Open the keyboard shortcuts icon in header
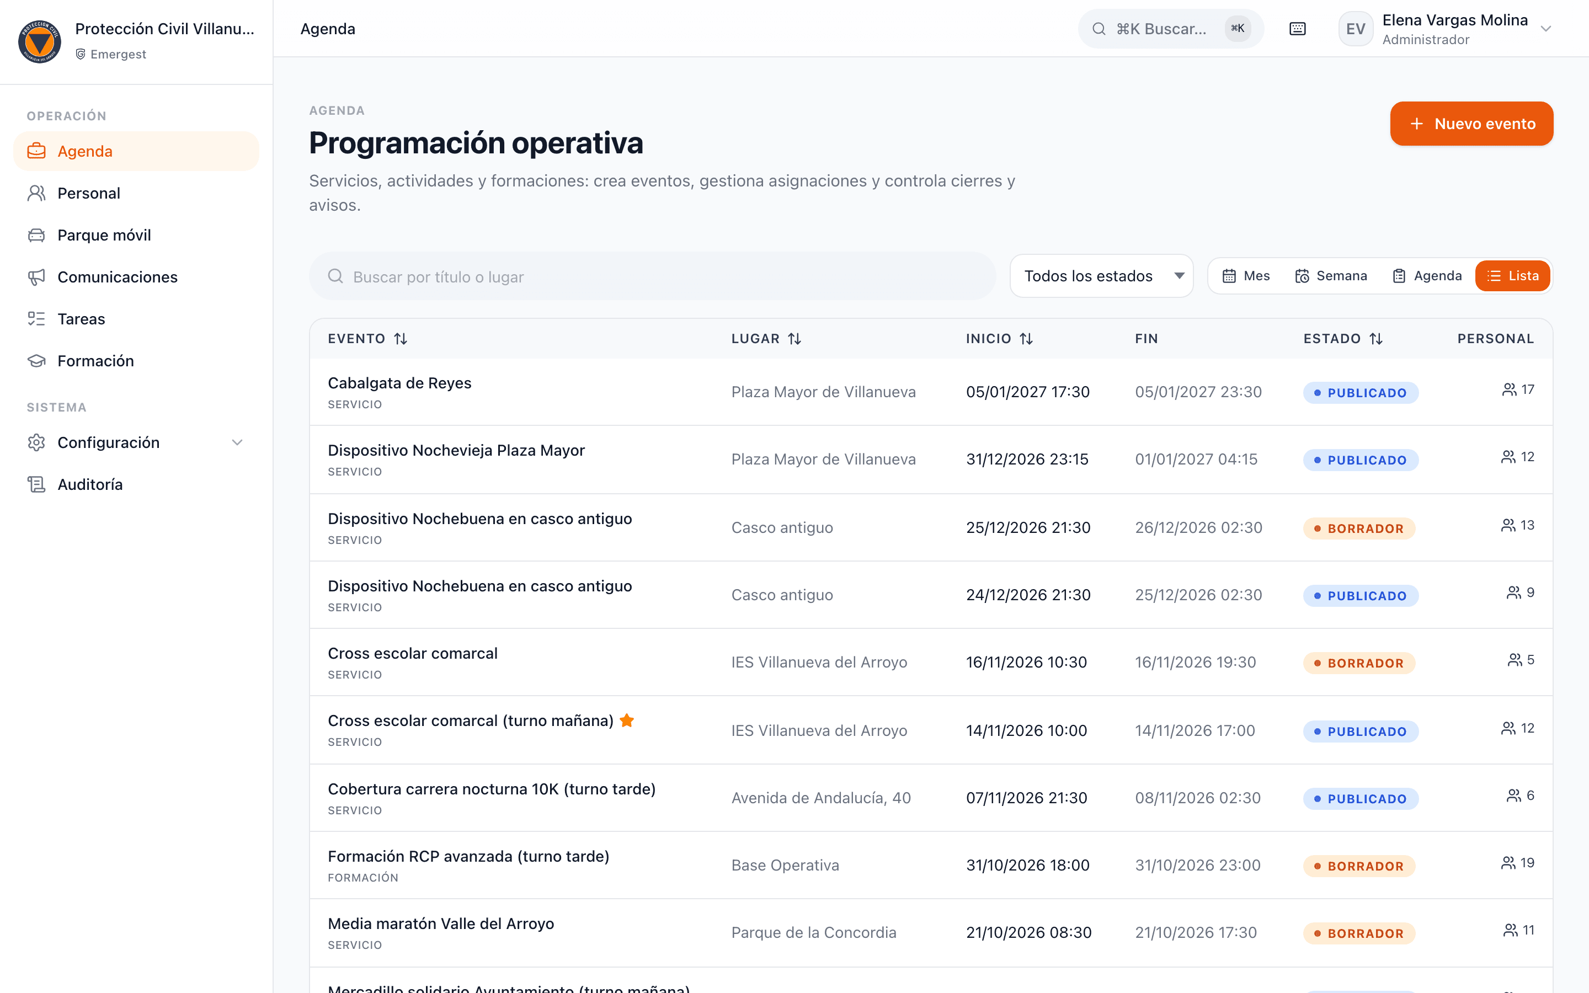 tap(1297, 29)
